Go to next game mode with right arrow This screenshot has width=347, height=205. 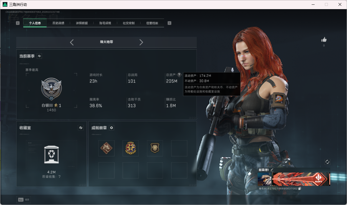coord(141,42)
